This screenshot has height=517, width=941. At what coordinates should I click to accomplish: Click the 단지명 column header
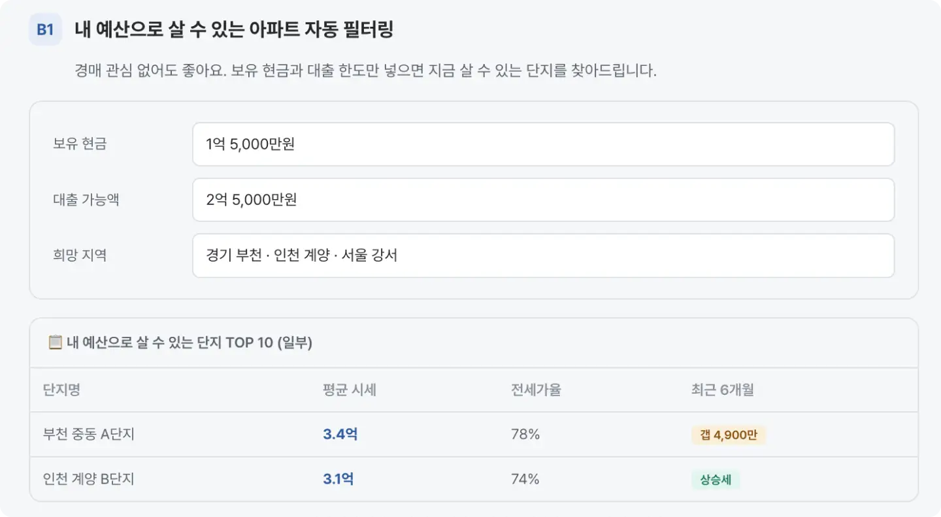click(x=61, y=390)
